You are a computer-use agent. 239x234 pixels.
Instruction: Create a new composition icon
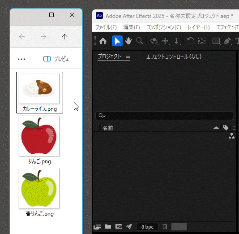119,226
